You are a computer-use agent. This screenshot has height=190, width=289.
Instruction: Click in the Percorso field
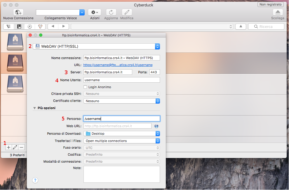pos(122,119)
